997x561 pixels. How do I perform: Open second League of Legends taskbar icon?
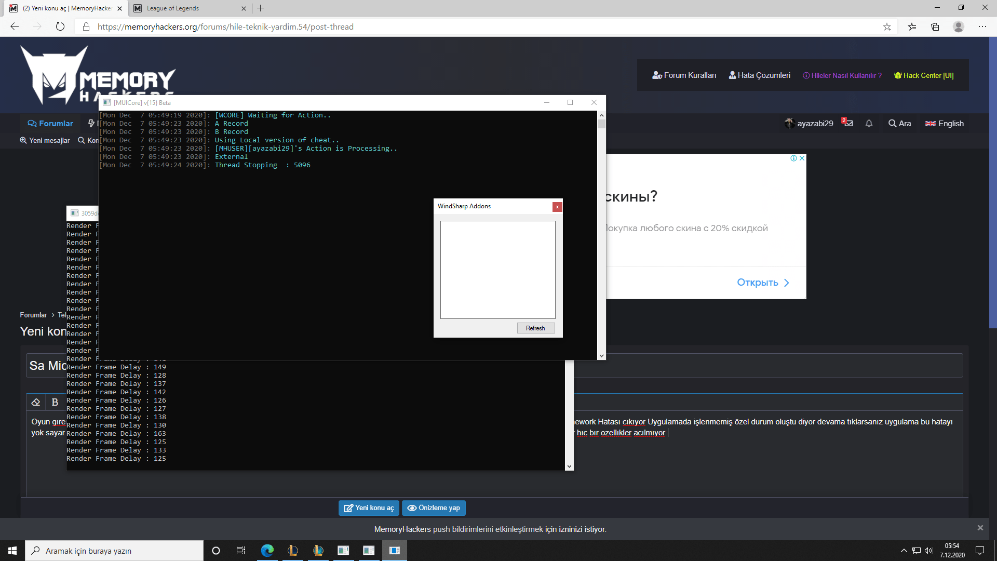click(x=318, y=551)
